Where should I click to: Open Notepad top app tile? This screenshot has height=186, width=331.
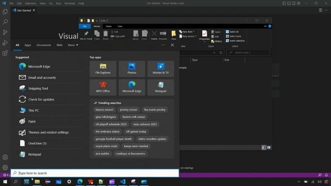coord(161,87)
